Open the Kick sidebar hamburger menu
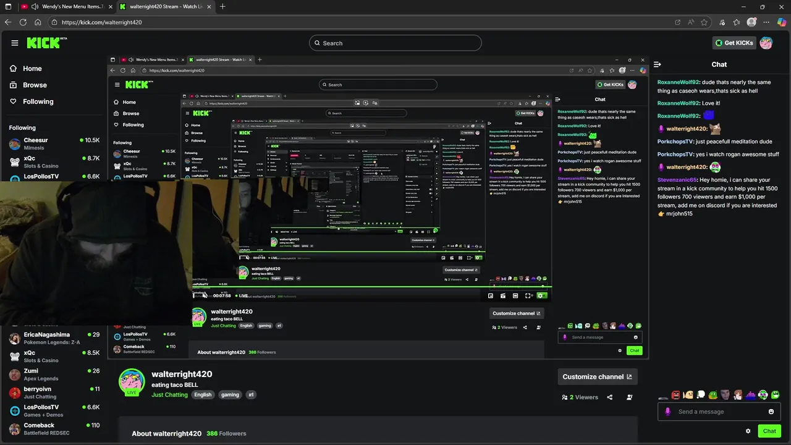Viewport: 791px width, 445px height. (15, 43)
